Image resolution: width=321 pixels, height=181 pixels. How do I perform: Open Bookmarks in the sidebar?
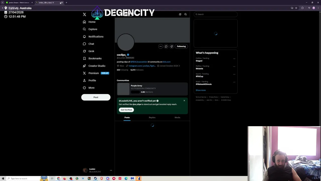pos(92,58)
